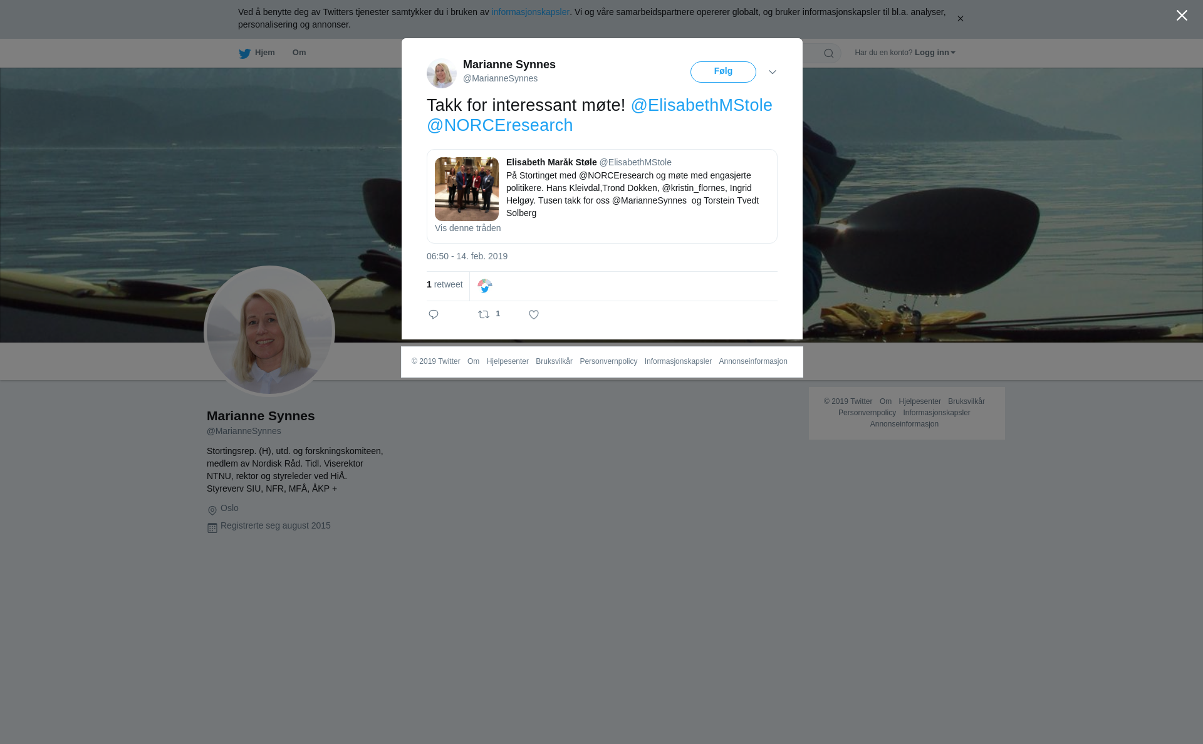1203x744 pixels.
Task: Open the informasjonskapsler link in banner
Action: pyautogui.click(x=530, y=12)
